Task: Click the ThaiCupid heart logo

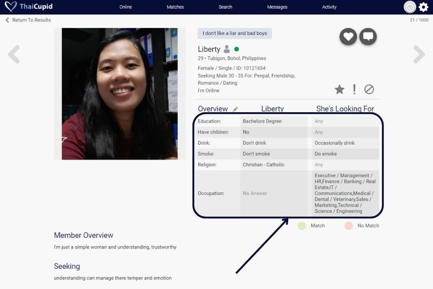Action: pos(10,7)
